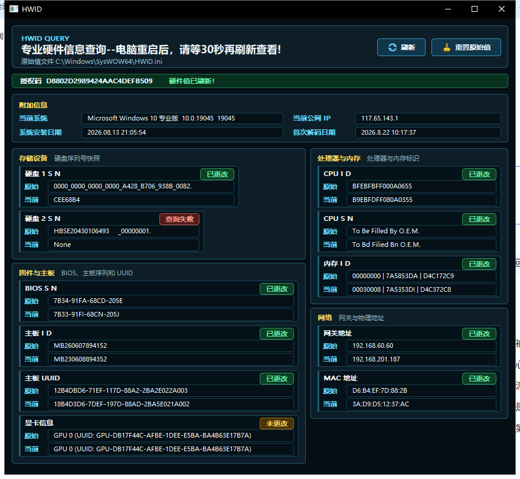Click 主板 ID original value MB260607894152
This screenshot has height=479, width=520.
coord(171,346)
